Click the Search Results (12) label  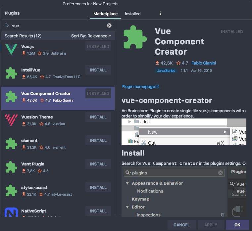[x=23, y=36]
